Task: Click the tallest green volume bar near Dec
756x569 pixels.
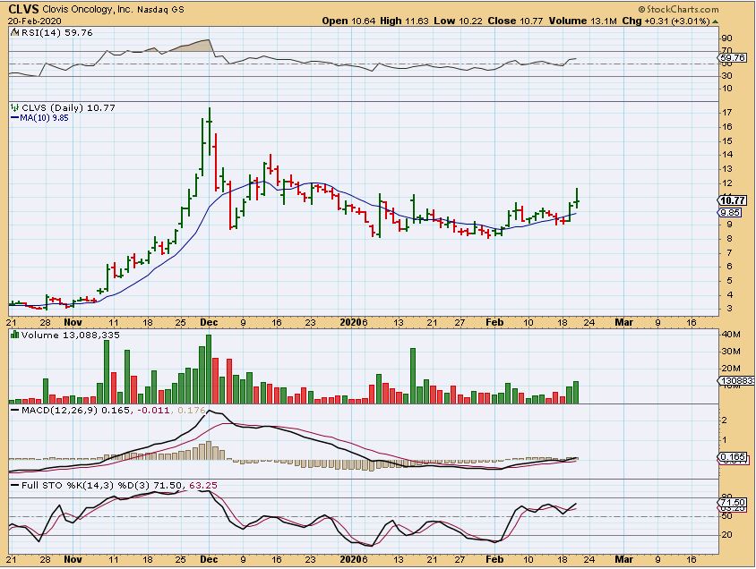Action: [209, 369]
